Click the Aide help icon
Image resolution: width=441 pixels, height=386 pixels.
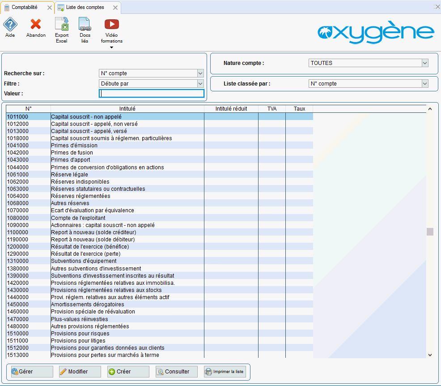coord(10,25)
